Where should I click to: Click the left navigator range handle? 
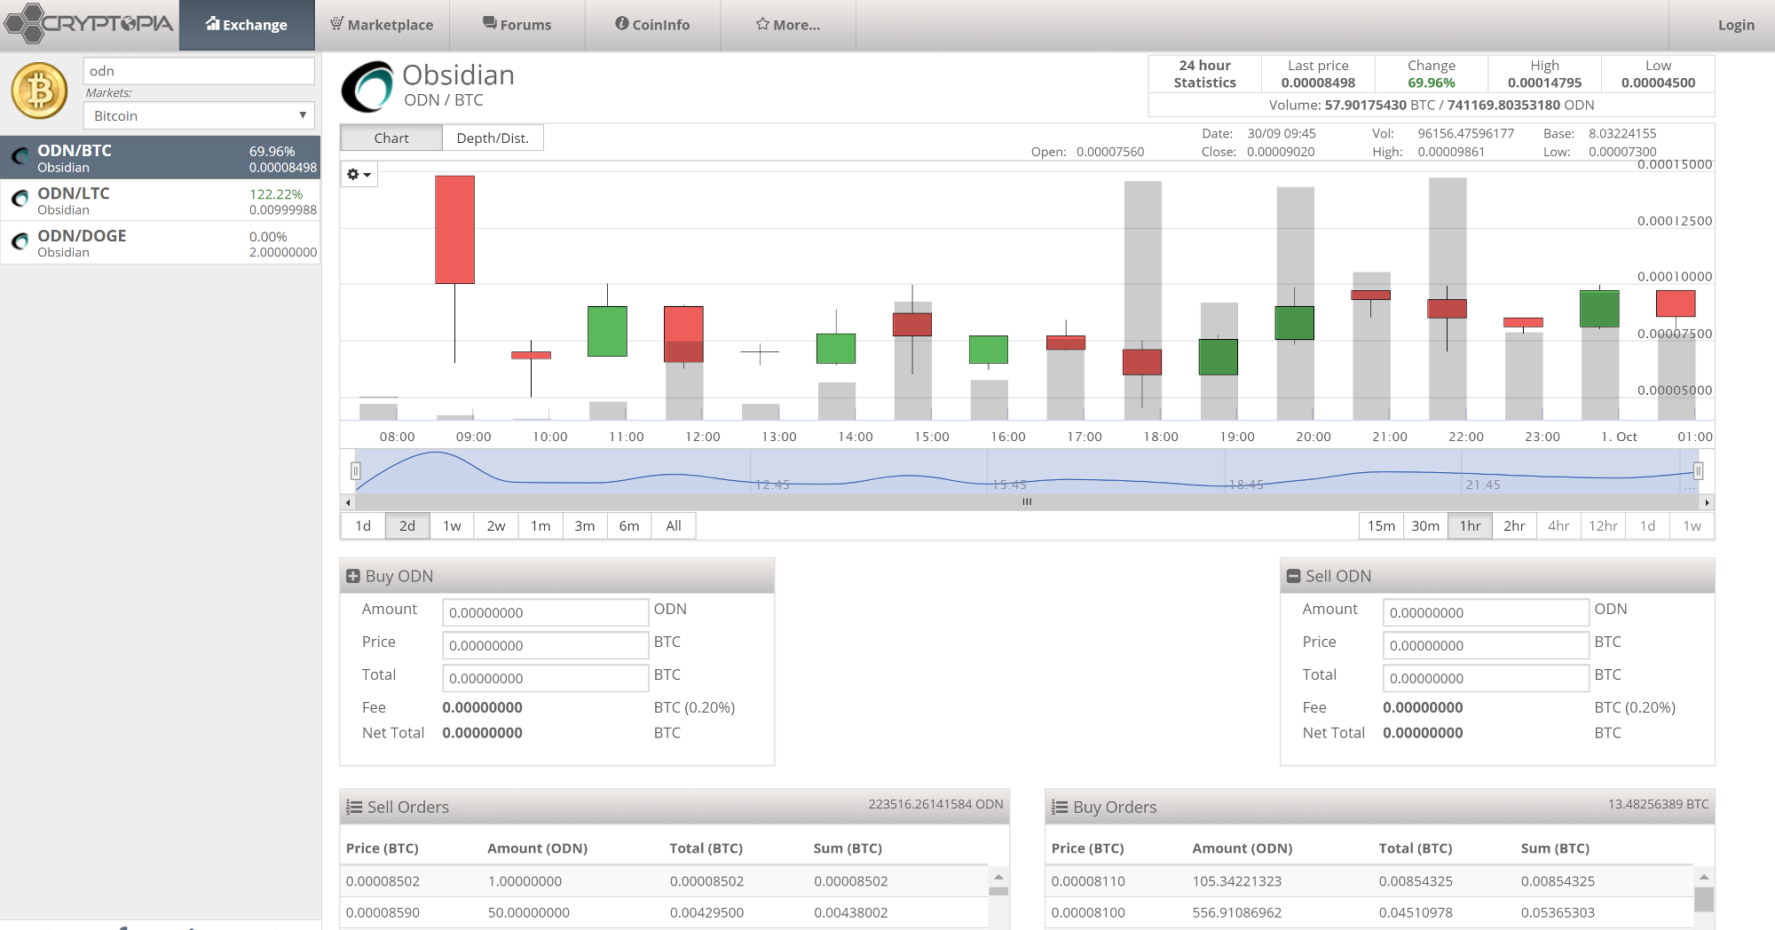pyautogui.click(x=356, y=471)
